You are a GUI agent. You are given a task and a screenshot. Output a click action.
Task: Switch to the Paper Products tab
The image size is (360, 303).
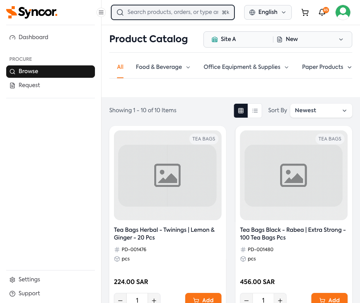[x=327, y=67]
